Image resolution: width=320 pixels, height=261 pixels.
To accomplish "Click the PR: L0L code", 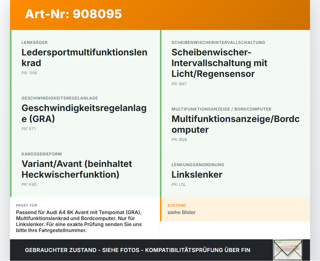I will coord(179,185).
